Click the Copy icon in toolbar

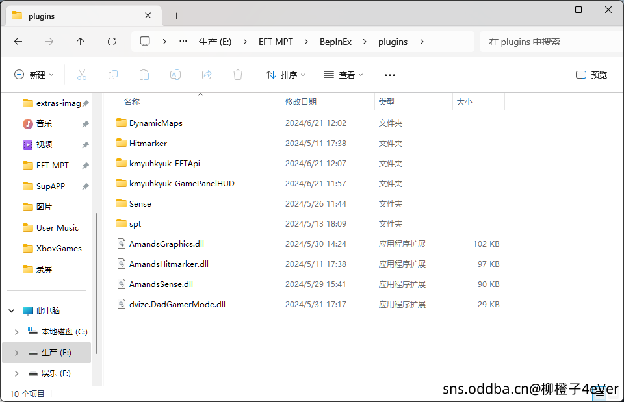(x=113, y=75)
